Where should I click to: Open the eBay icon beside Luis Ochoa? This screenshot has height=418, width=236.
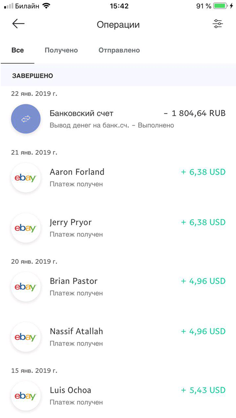(x=26, y=396)
